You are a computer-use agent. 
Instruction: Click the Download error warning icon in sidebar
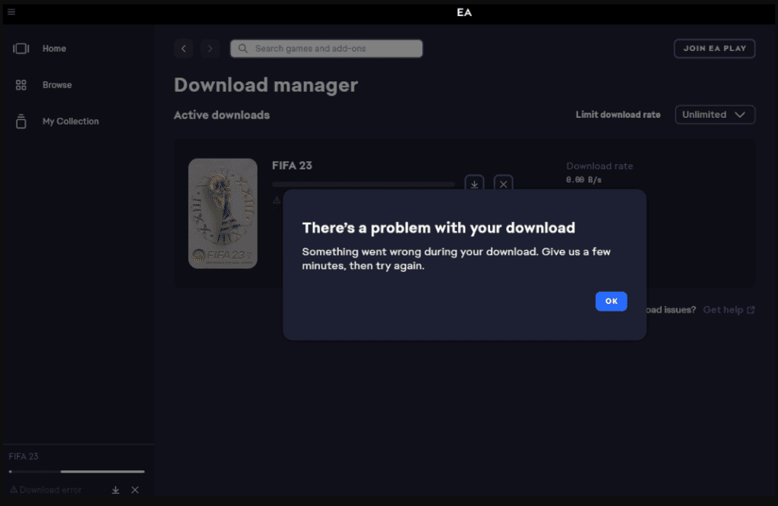click(x=14, y=489)
